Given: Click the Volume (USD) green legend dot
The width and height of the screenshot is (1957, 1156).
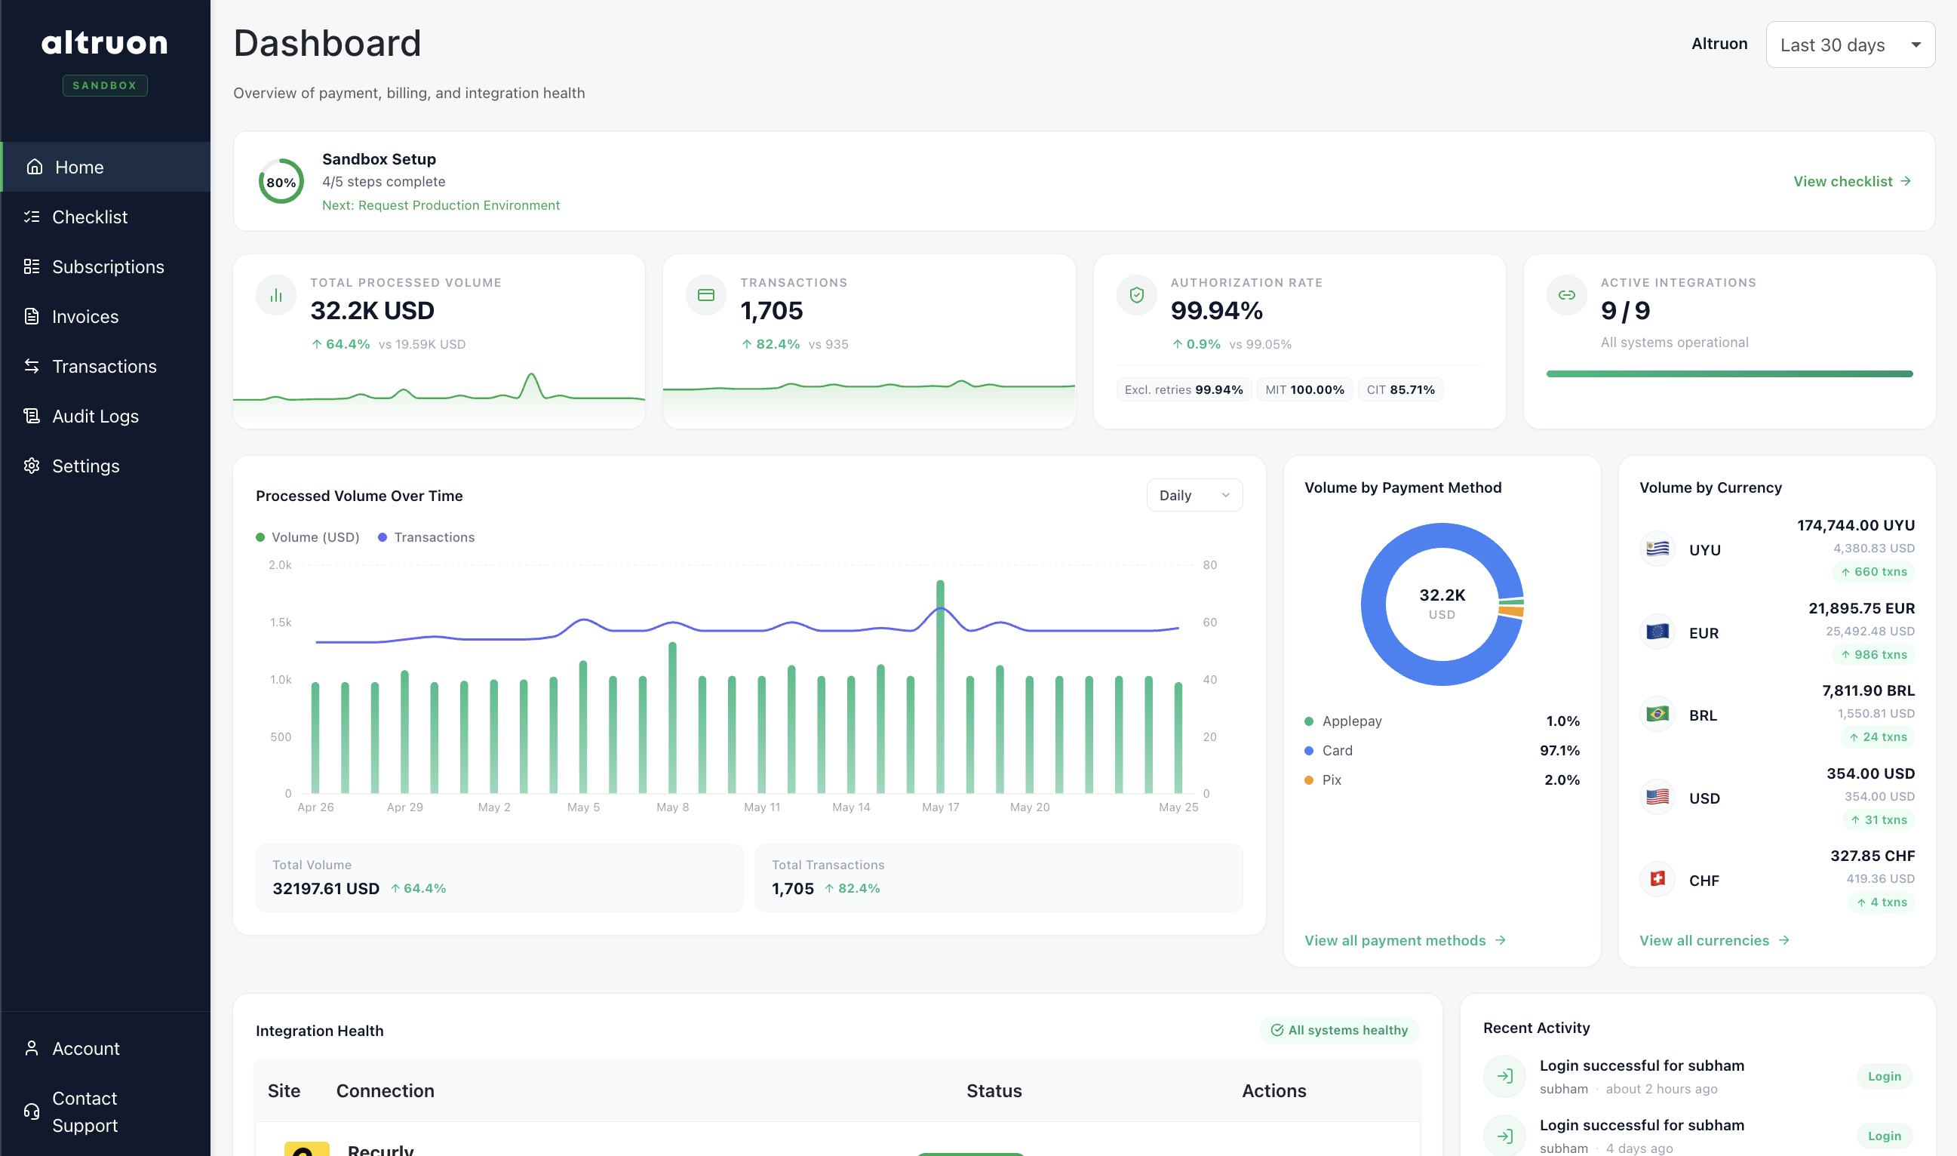Looking at the screenshot, I should [261, 537].
